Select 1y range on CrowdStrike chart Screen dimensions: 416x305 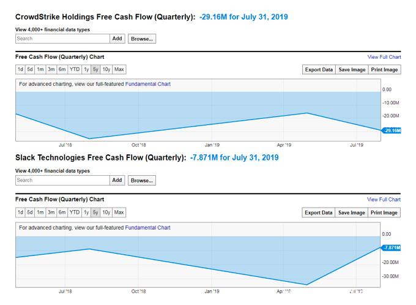pos(86,69)
